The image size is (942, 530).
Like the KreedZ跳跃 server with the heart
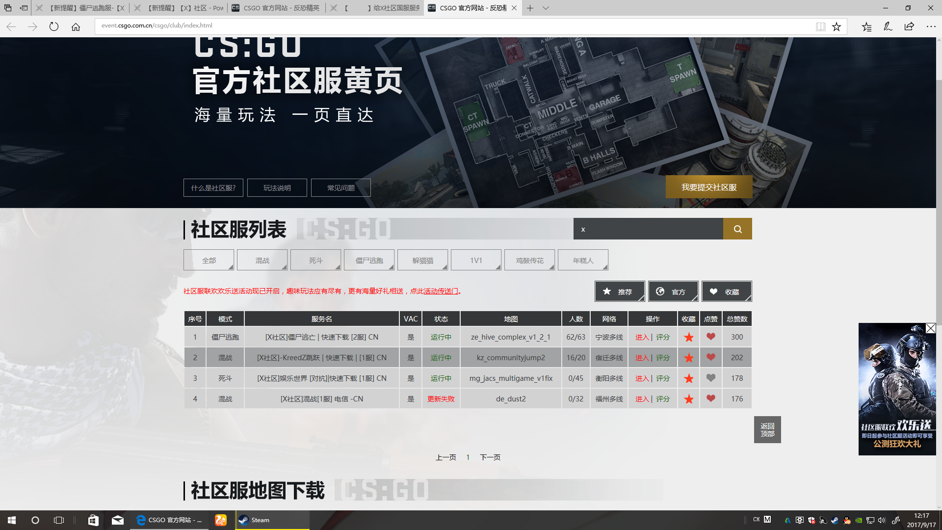click(x=710, y=357)
